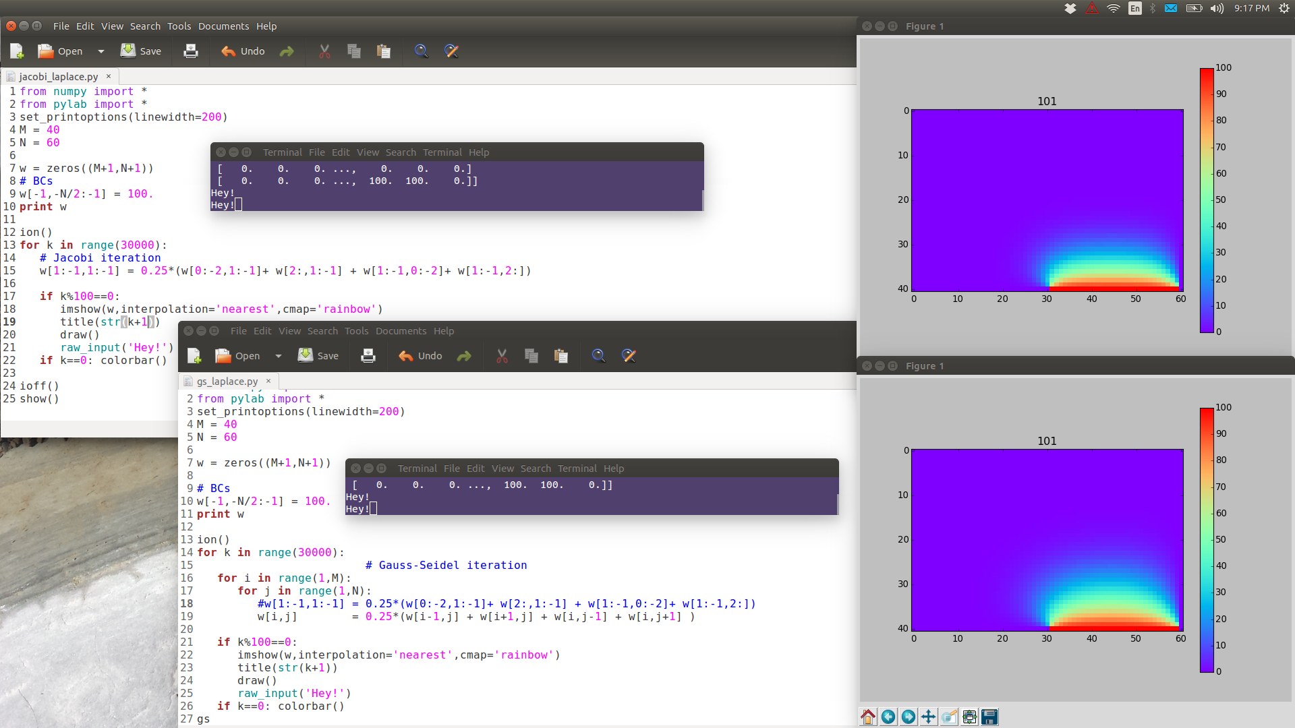
Task: Create new document in jacobi_laplace editor
Action: 17,51
